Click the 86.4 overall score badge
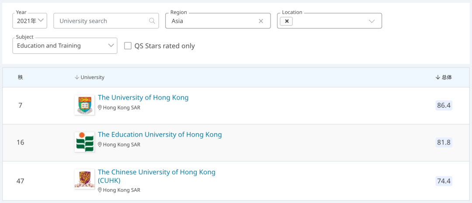Screen dimensions: 472x203 click(444, 105)
